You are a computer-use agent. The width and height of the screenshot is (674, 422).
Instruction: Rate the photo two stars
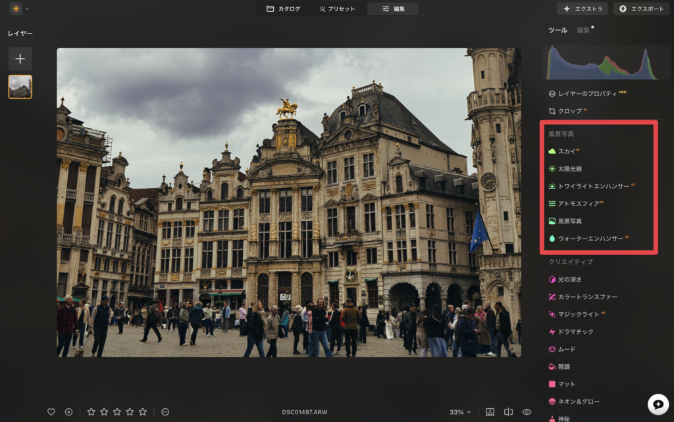(x=104, y=411)
